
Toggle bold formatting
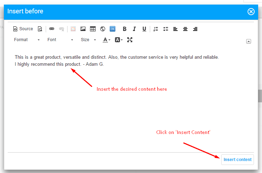click(x=124, y=29)
